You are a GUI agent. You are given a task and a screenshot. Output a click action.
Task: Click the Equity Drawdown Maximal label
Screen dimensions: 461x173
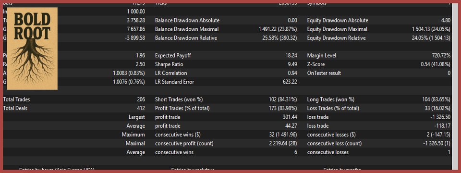click(337, 29)
